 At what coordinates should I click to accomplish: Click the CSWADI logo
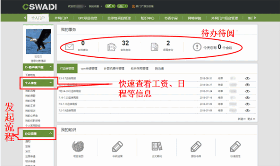tap(40, 7)
